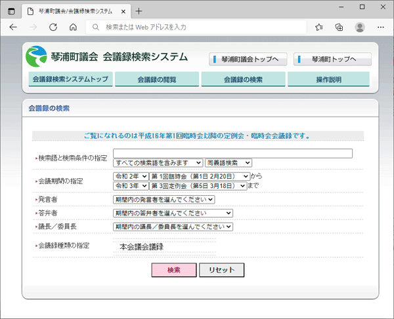Maximize the browser window
The image size is (394, 319).
[x=362, y=7]
